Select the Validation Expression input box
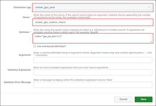The height and width of the screenshot is (106, 156). (x=93, y=73)
